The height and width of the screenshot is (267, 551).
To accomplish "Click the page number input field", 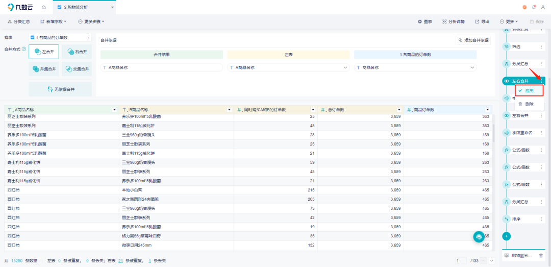I will click(x=461, y=261).
